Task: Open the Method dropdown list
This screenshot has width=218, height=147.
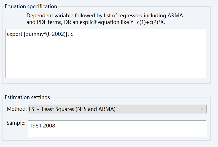Action: (117, 109)
